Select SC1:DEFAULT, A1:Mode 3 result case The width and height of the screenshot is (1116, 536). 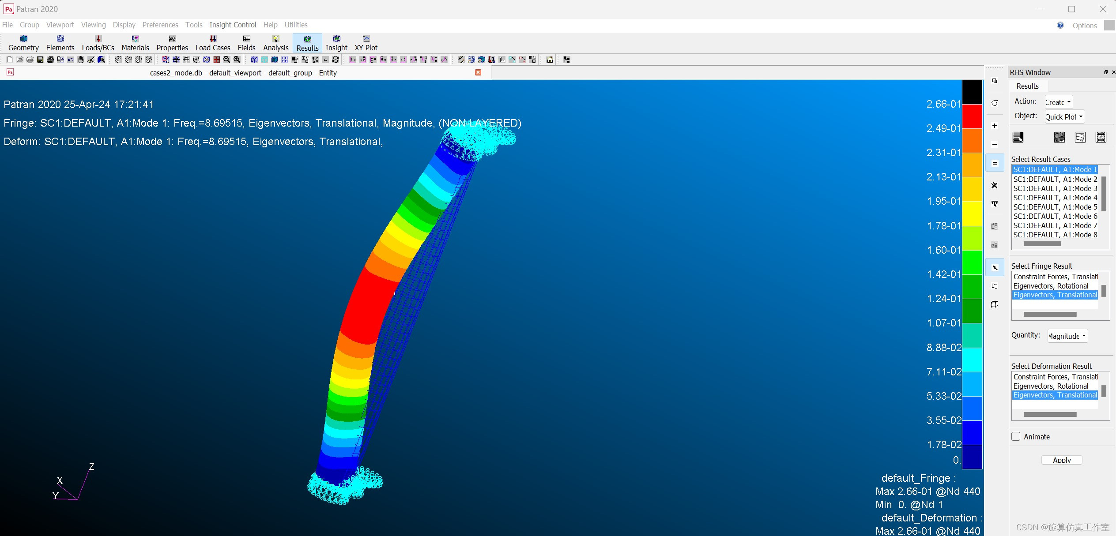tap(1055, 188)
